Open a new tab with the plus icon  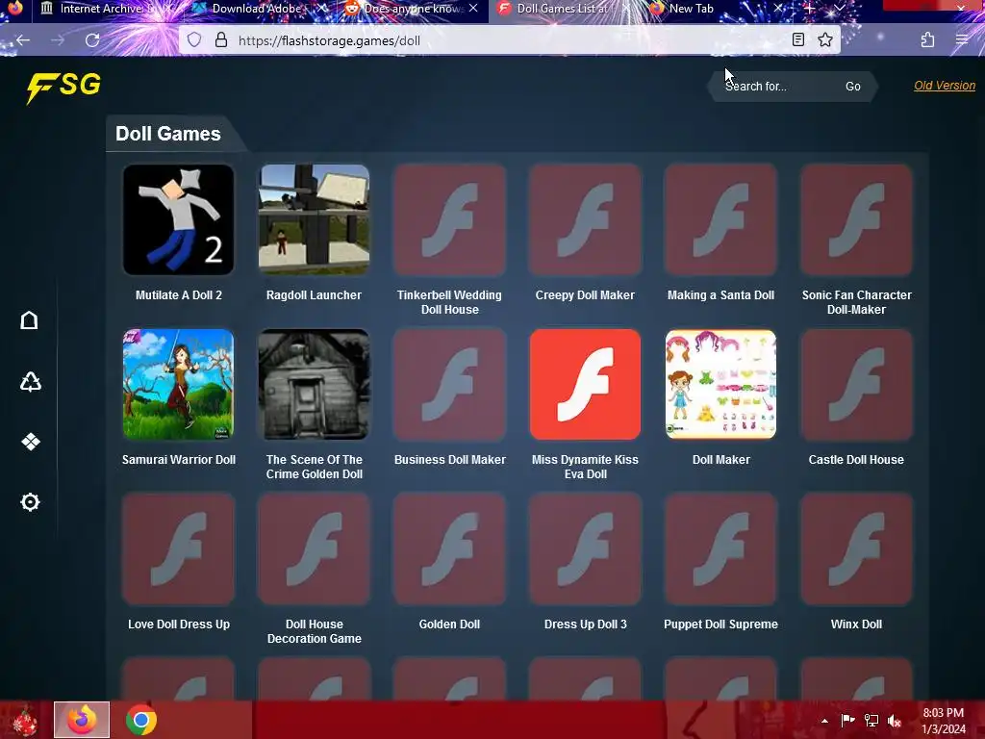[810, 8]
